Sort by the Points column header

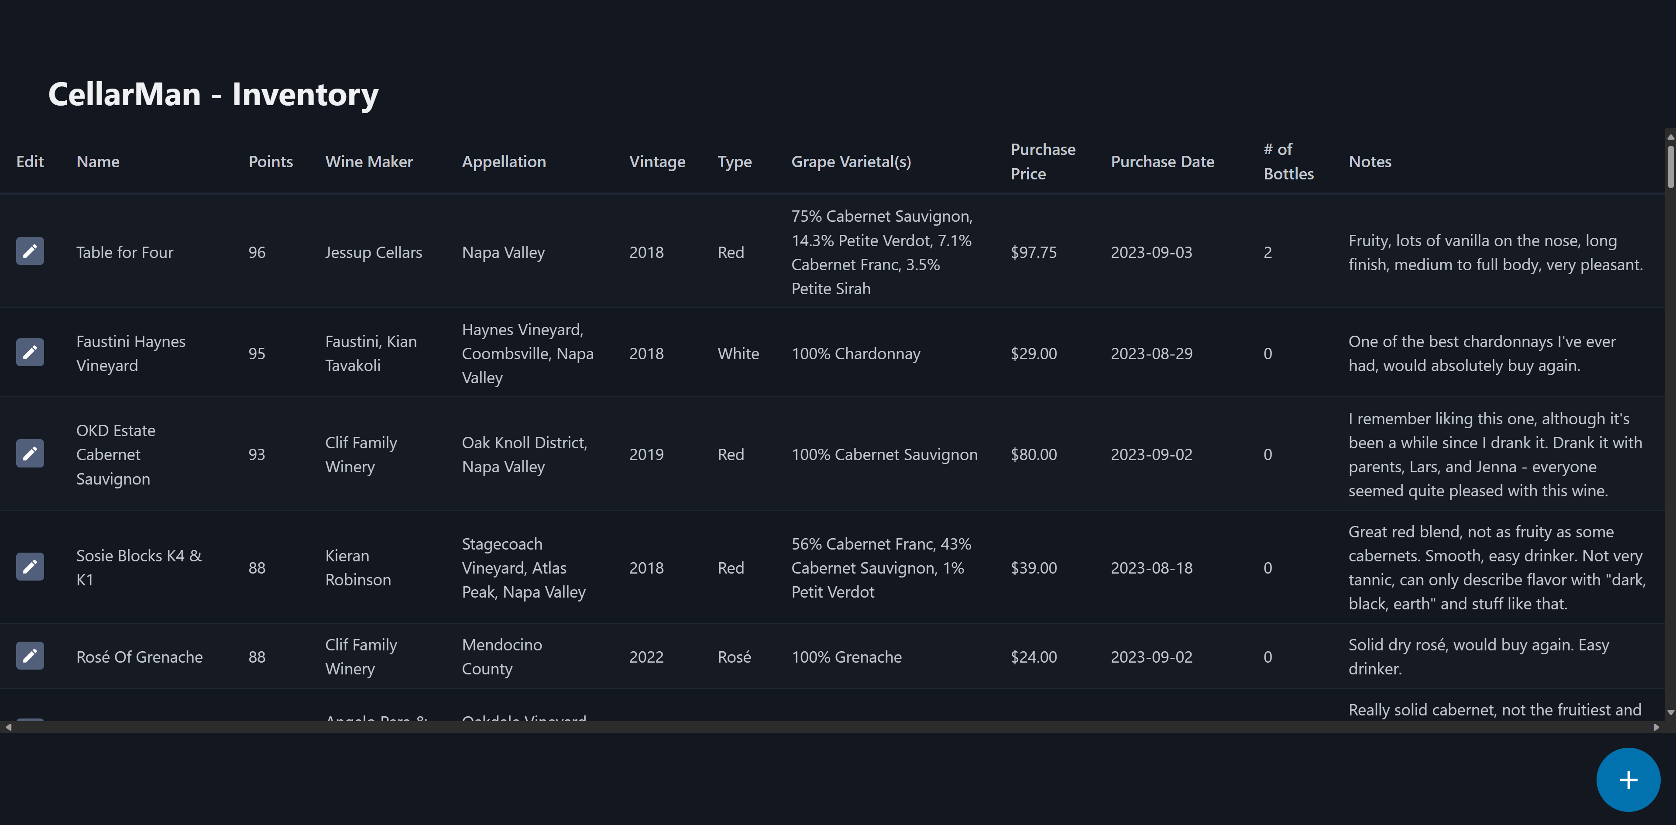pyautogui.click(x=270, y=162)
